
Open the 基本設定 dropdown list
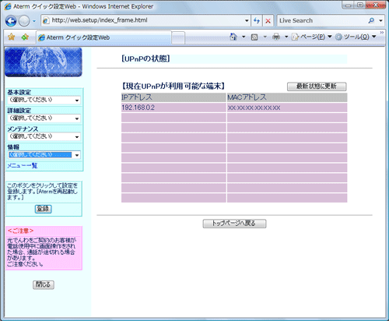(x=44, y=100)
